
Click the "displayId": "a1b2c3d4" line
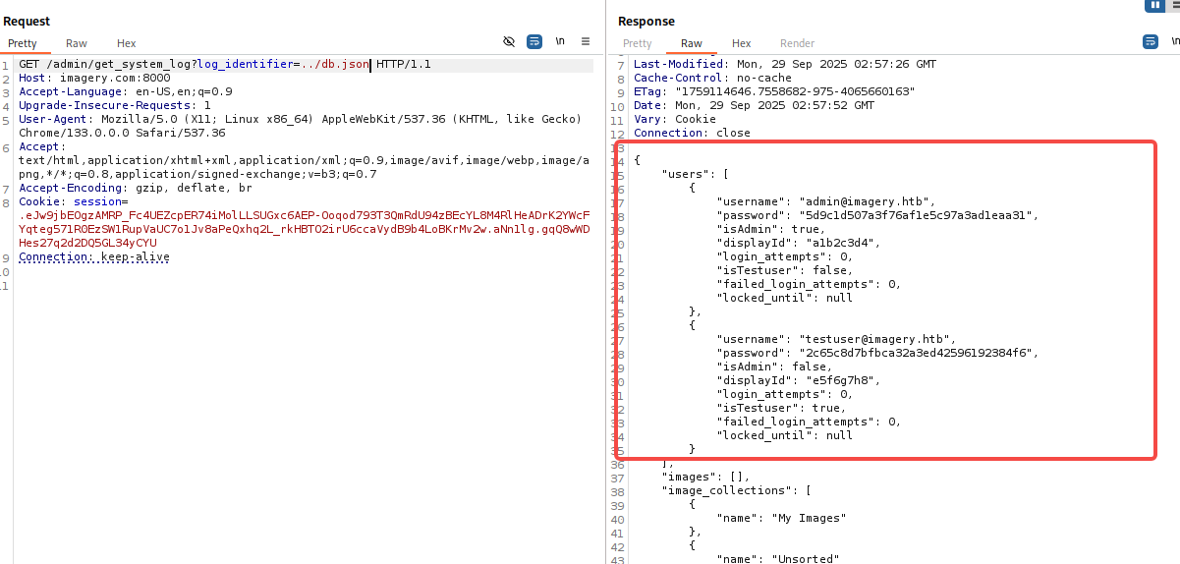point(799,243)
